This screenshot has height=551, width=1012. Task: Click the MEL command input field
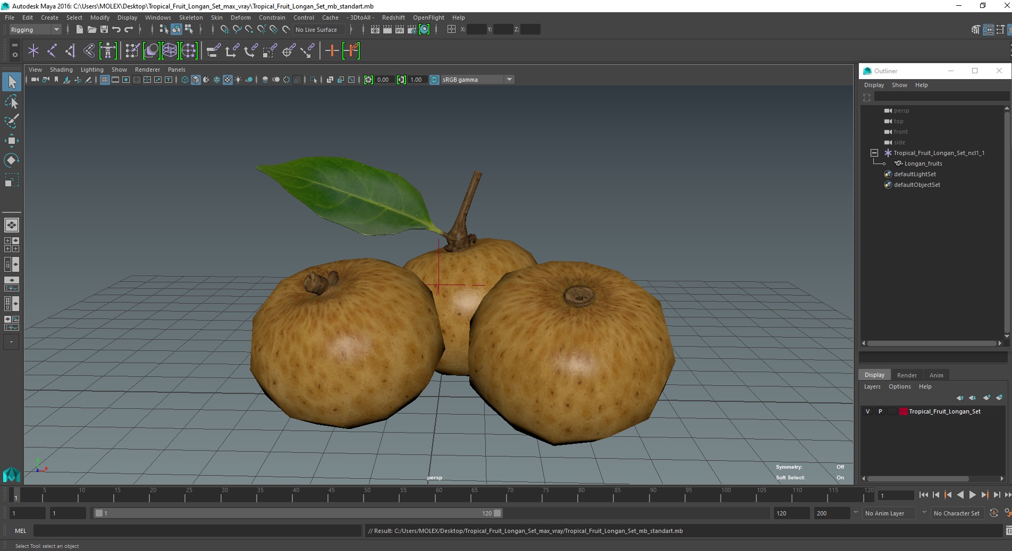tap(197, 531)
